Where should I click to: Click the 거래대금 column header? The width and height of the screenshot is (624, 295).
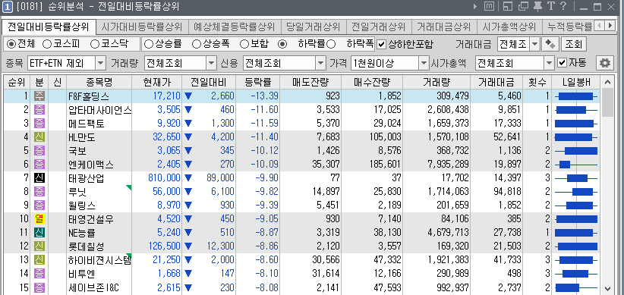point(497,83)
